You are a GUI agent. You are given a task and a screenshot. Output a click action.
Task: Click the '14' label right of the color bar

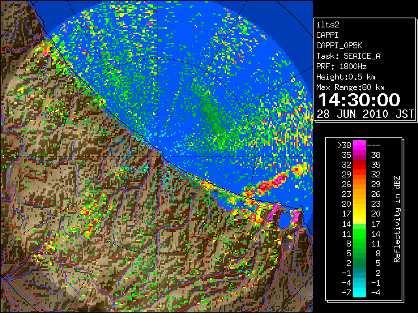click(x=376, y=233)
